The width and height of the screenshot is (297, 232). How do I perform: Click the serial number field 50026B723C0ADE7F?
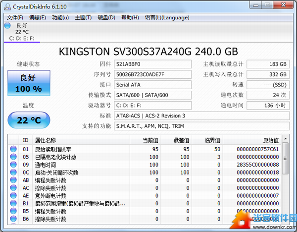pos(152,74)
